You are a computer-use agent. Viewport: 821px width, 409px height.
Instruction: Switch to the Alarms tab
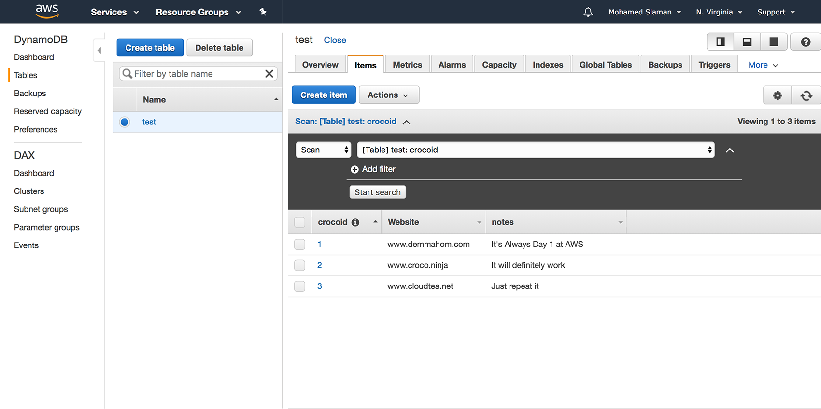click(452, 65)
